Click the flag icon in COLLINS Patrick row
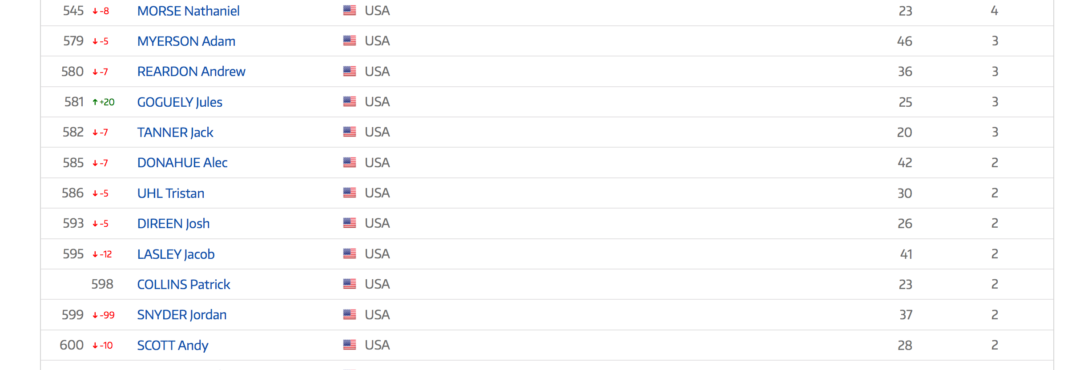Viewport: 1072px width, 370px height. [350, 284]
